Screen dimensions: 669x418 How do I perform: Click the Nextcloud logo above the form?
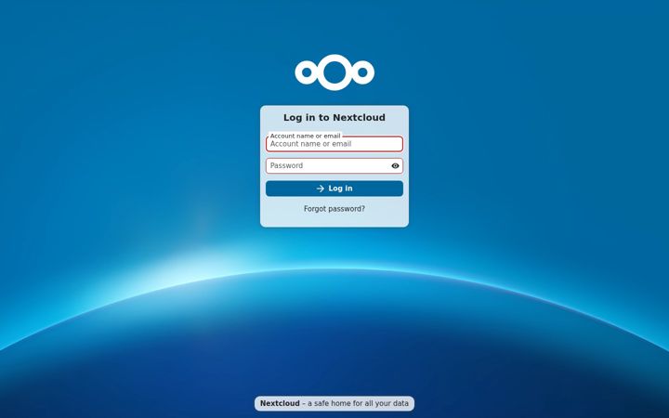point(334,72)
